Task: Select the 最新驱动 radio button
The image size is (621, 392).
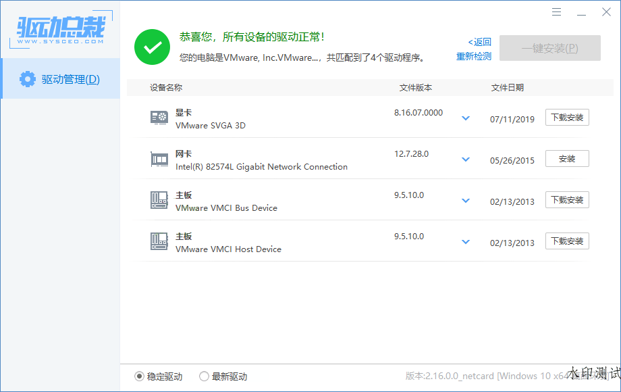Action: point(204,376)
